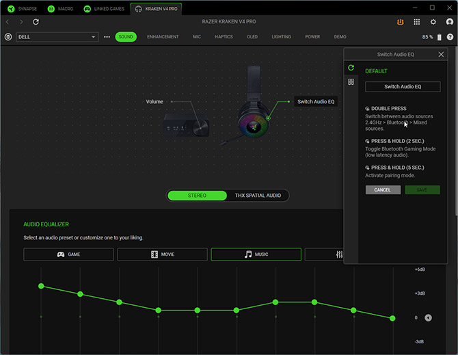Select the GAME equalizer preset
Image resolution: width=458 pixels, height=355 pixels.
(x=68, y=254)
